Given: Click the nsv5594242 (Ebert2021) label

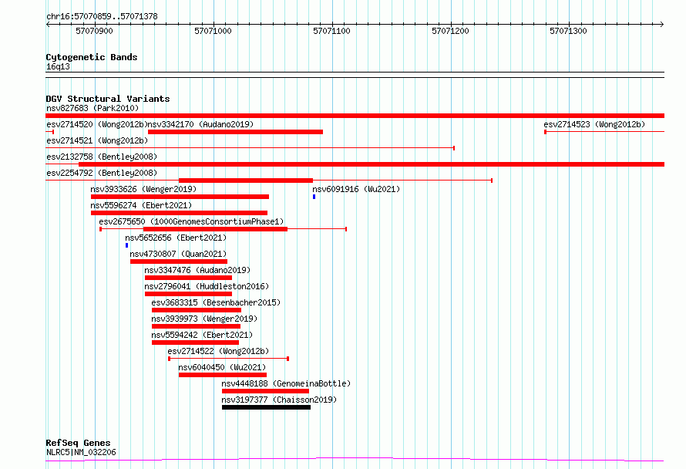Looking at the screenshot, I should [202, 335].
